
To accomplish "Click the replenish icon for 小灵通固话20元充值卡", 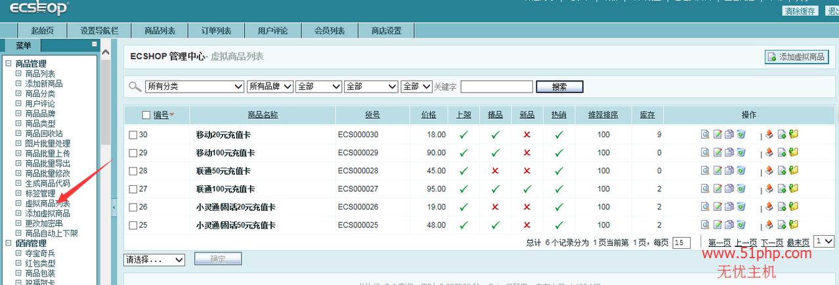I will (x=769, y=207).
